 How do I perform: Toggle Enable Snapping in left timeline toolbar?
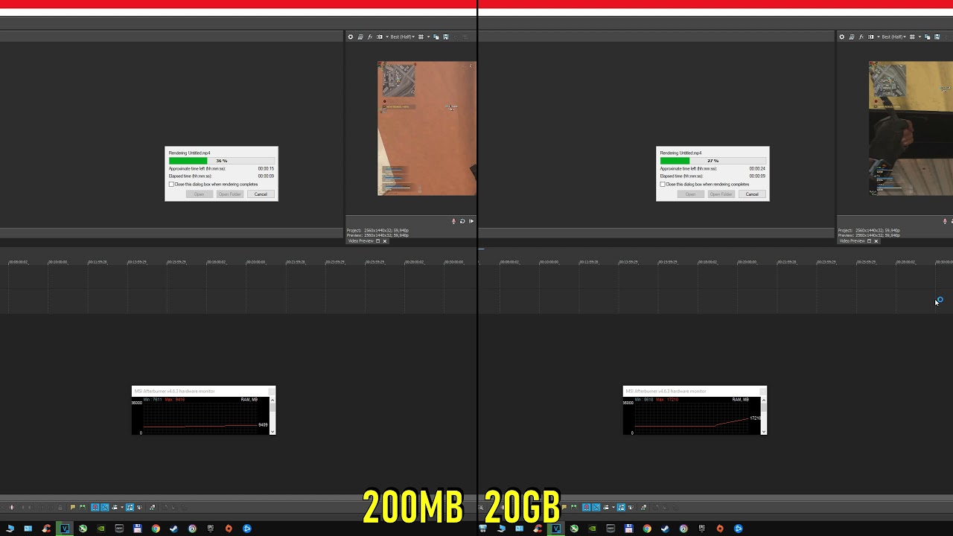click(95, 507)
